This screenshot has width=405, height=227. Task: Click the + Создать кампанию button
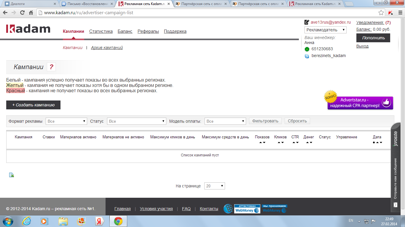[33, 105]
